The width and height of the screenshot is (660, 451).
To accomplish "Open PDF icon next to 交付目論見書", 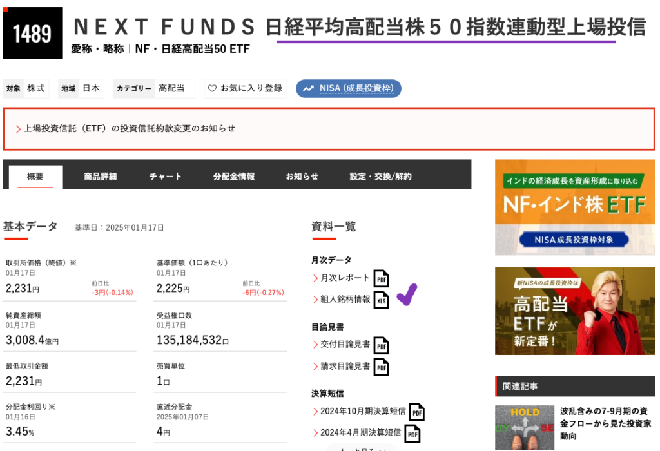I will 382,345.
